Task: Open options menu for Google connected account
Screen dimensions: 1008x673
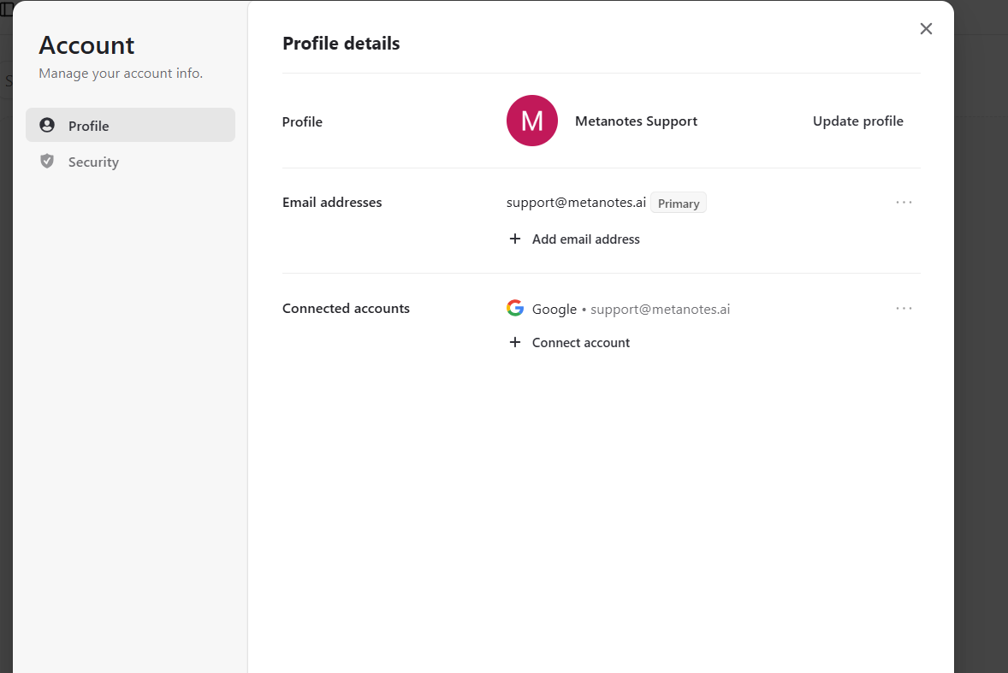Action: [904, 308]
